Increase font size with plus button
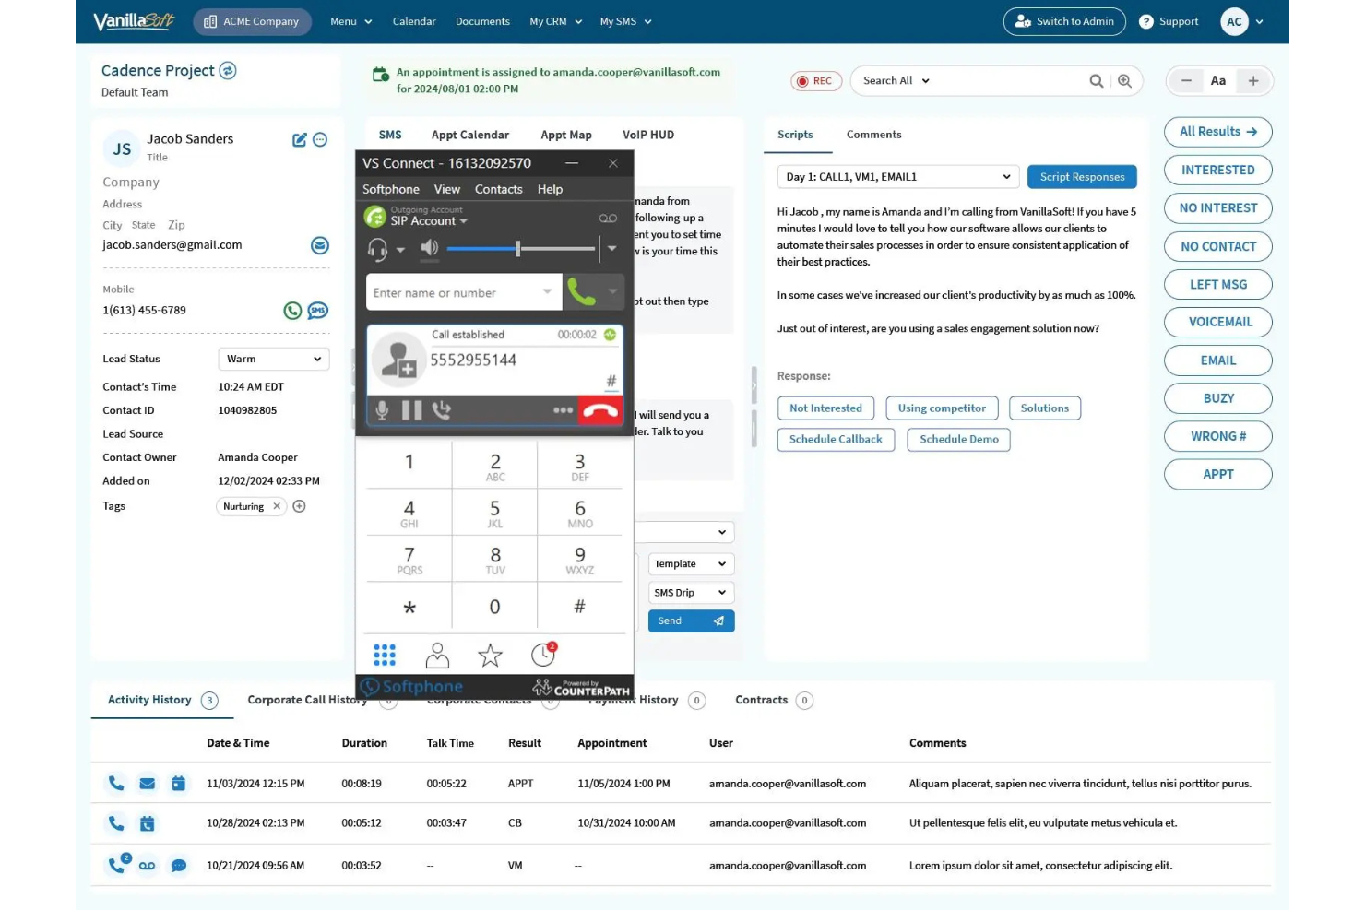This screenshot has height=910, width=1365. (x=1253, y=81)
